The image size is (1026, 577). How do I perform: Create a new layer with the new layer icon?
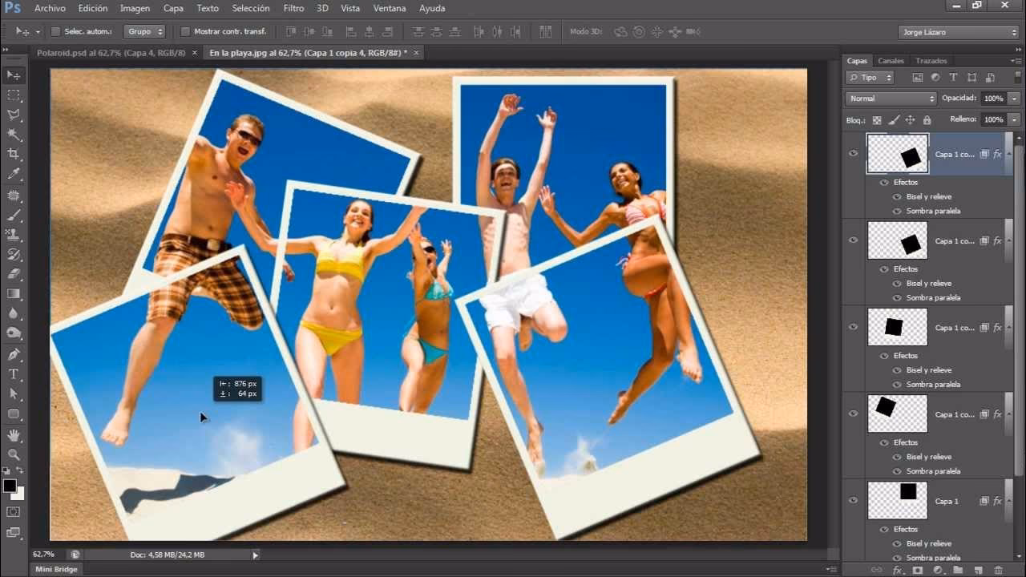(x=979, y=568)
